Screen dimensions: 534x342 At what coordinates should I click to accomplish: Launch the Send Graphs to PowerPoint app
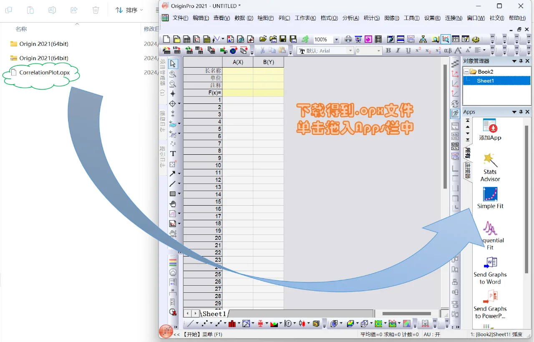click(x=490, y=305)
